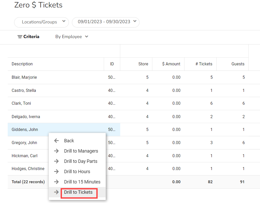The image size is (260, 203).
Task: Click arrow icon beside Drill to Day Parts
Action: [57, 161]
